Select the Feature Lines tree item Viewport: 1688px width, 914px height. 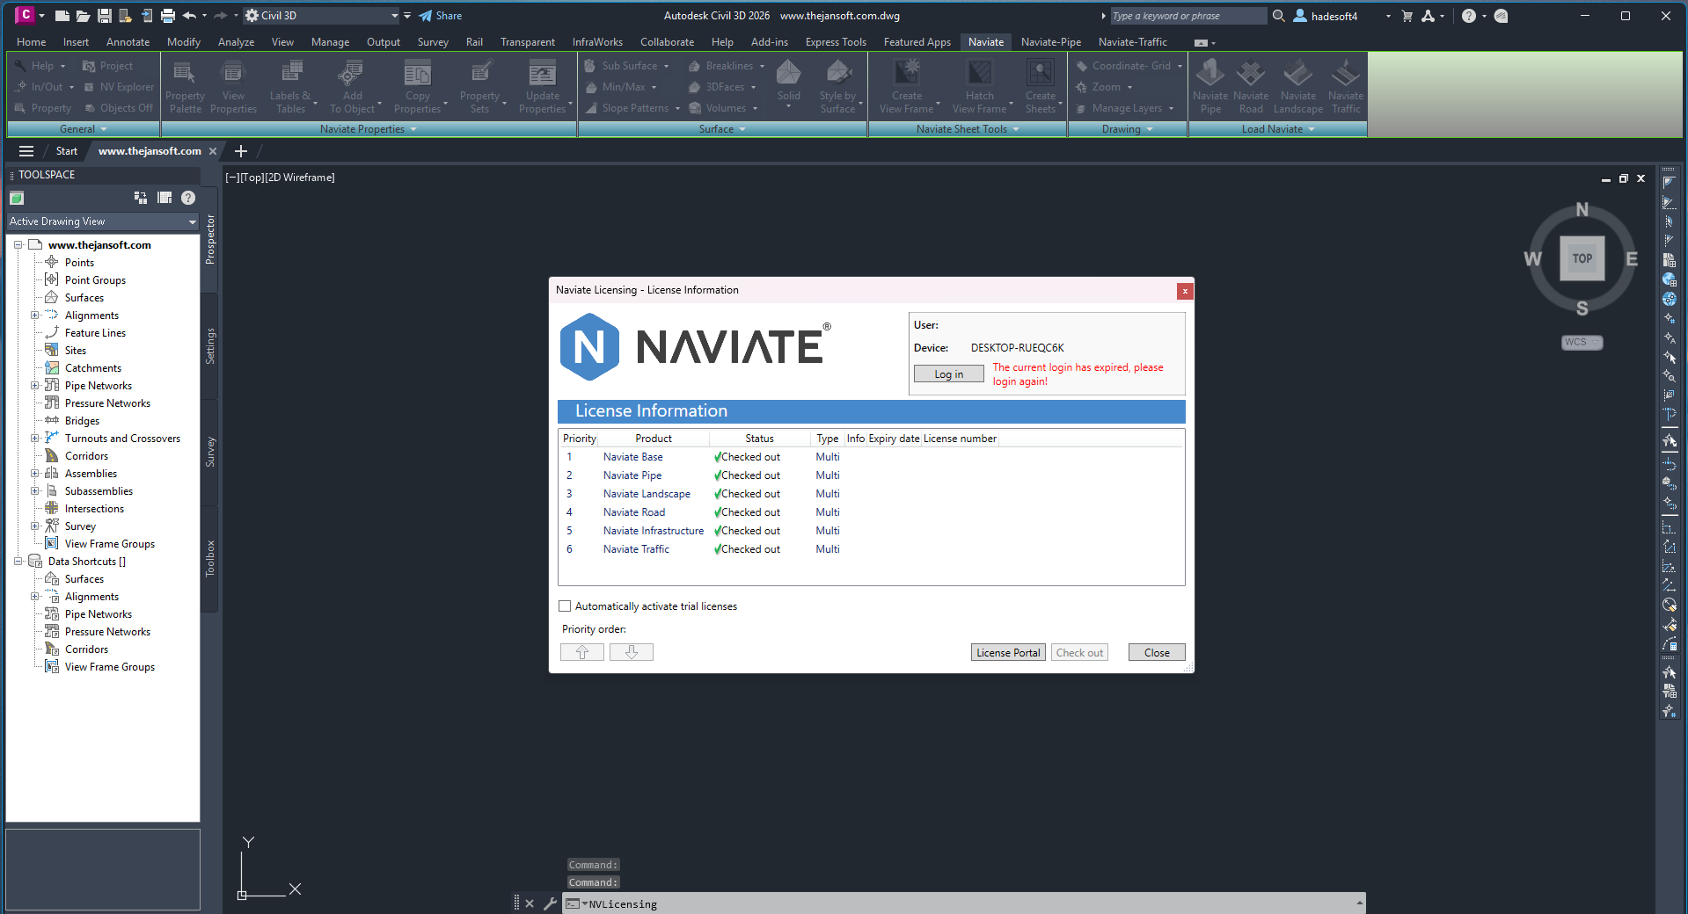point(95,333)
